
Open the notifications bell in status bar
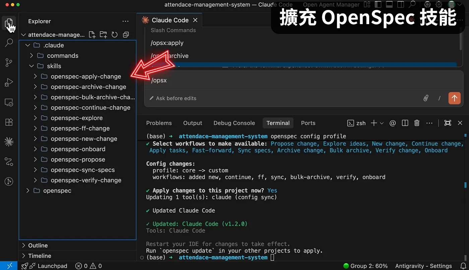[463, 266]
